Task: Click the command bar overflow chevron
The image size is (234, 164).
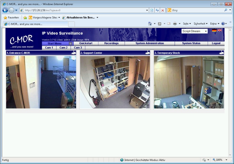Action: tap(230, 22)
